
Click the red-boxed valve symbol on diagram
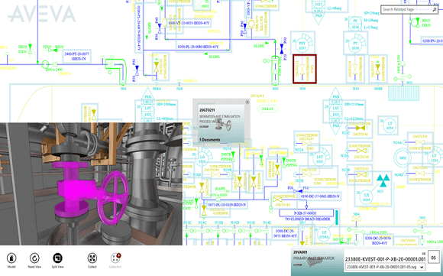click(305, 69)
